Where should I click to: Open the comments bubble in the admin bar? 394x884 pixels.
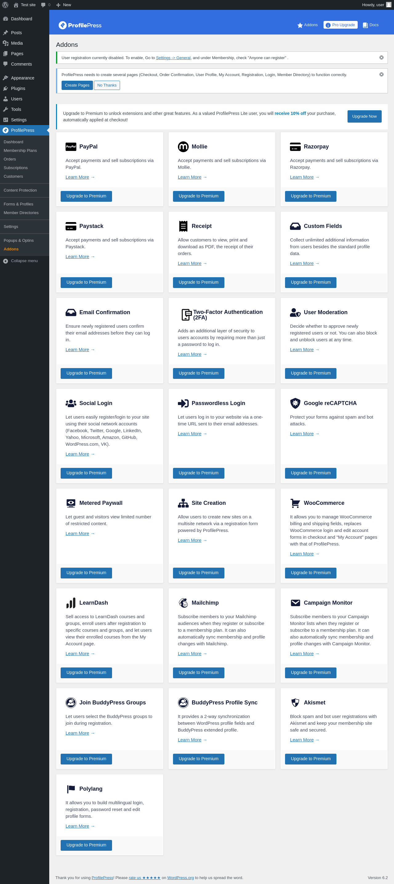point(43,5)
